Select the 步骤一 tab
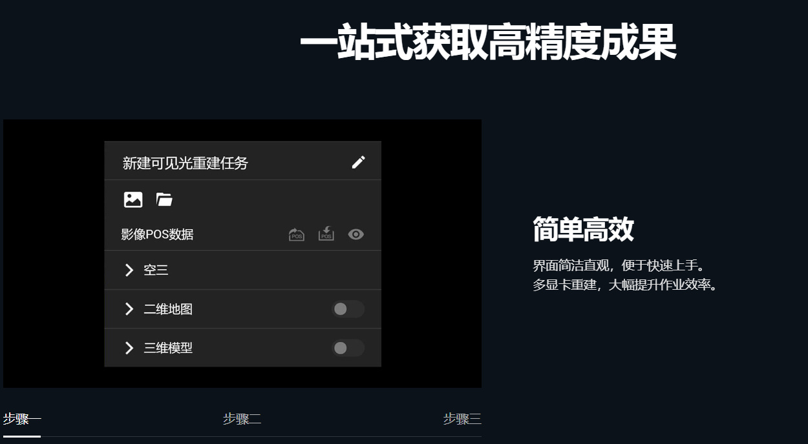 coord(22,419)
